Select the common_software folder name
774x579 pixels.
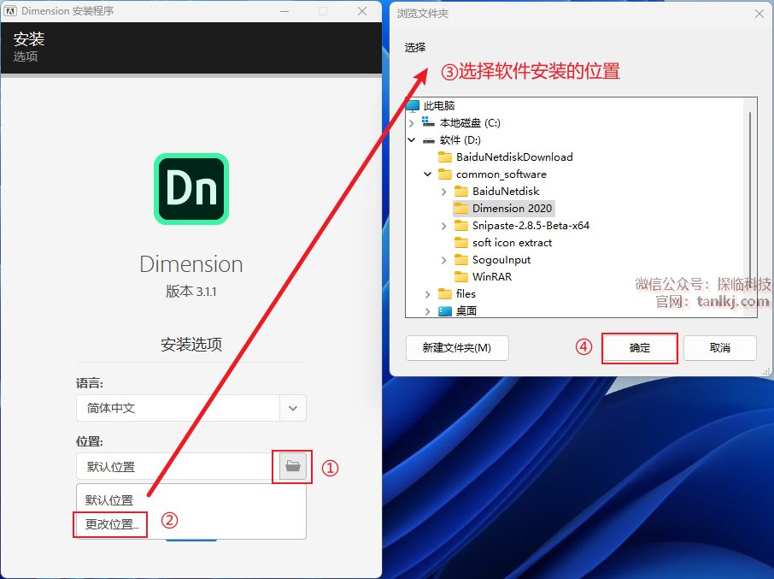[501, 174]
